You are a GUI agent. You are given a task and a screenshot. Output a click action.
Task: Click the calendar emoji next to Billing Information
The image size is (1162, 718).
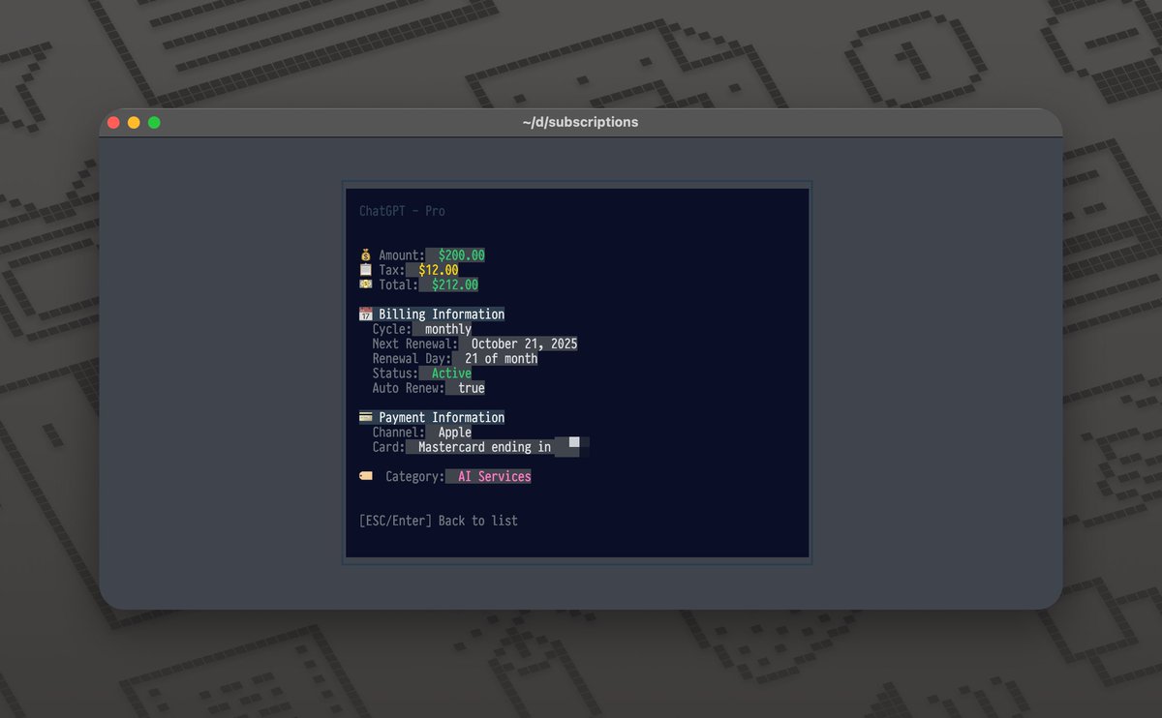[x=365, y=314]
